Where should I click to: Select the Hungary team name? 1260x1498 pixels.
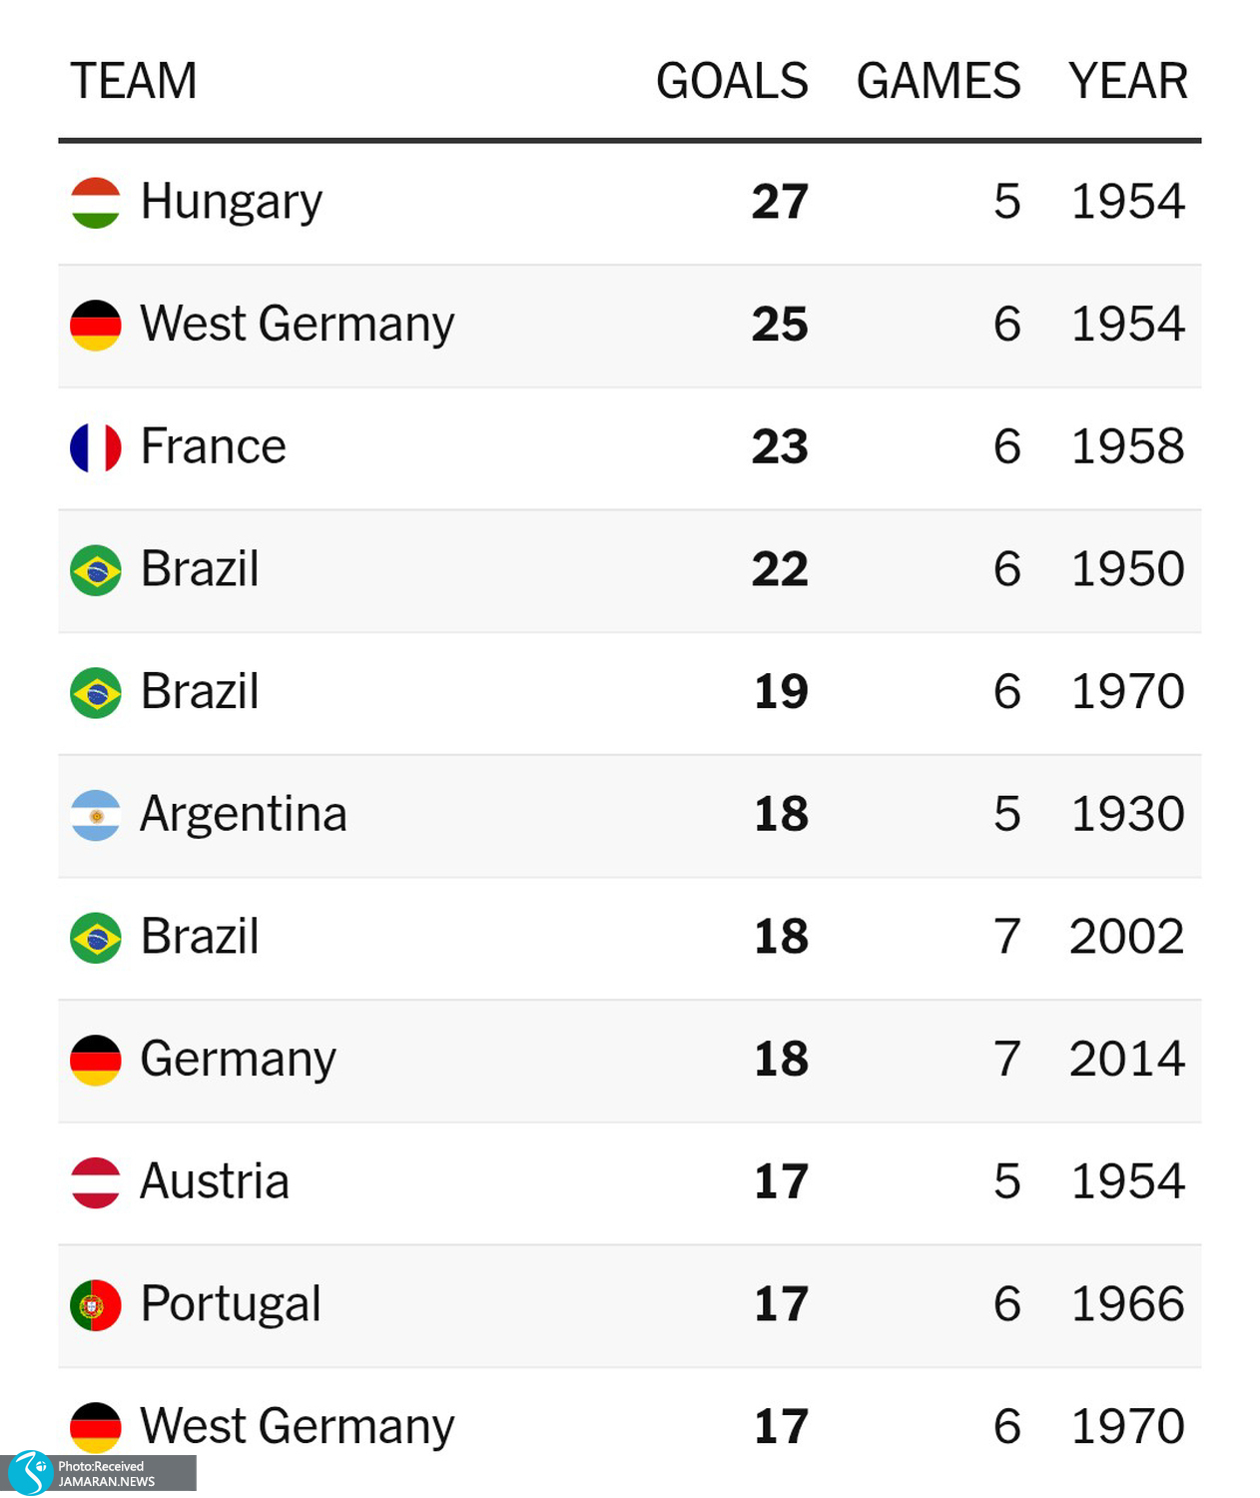coord(232,203)
